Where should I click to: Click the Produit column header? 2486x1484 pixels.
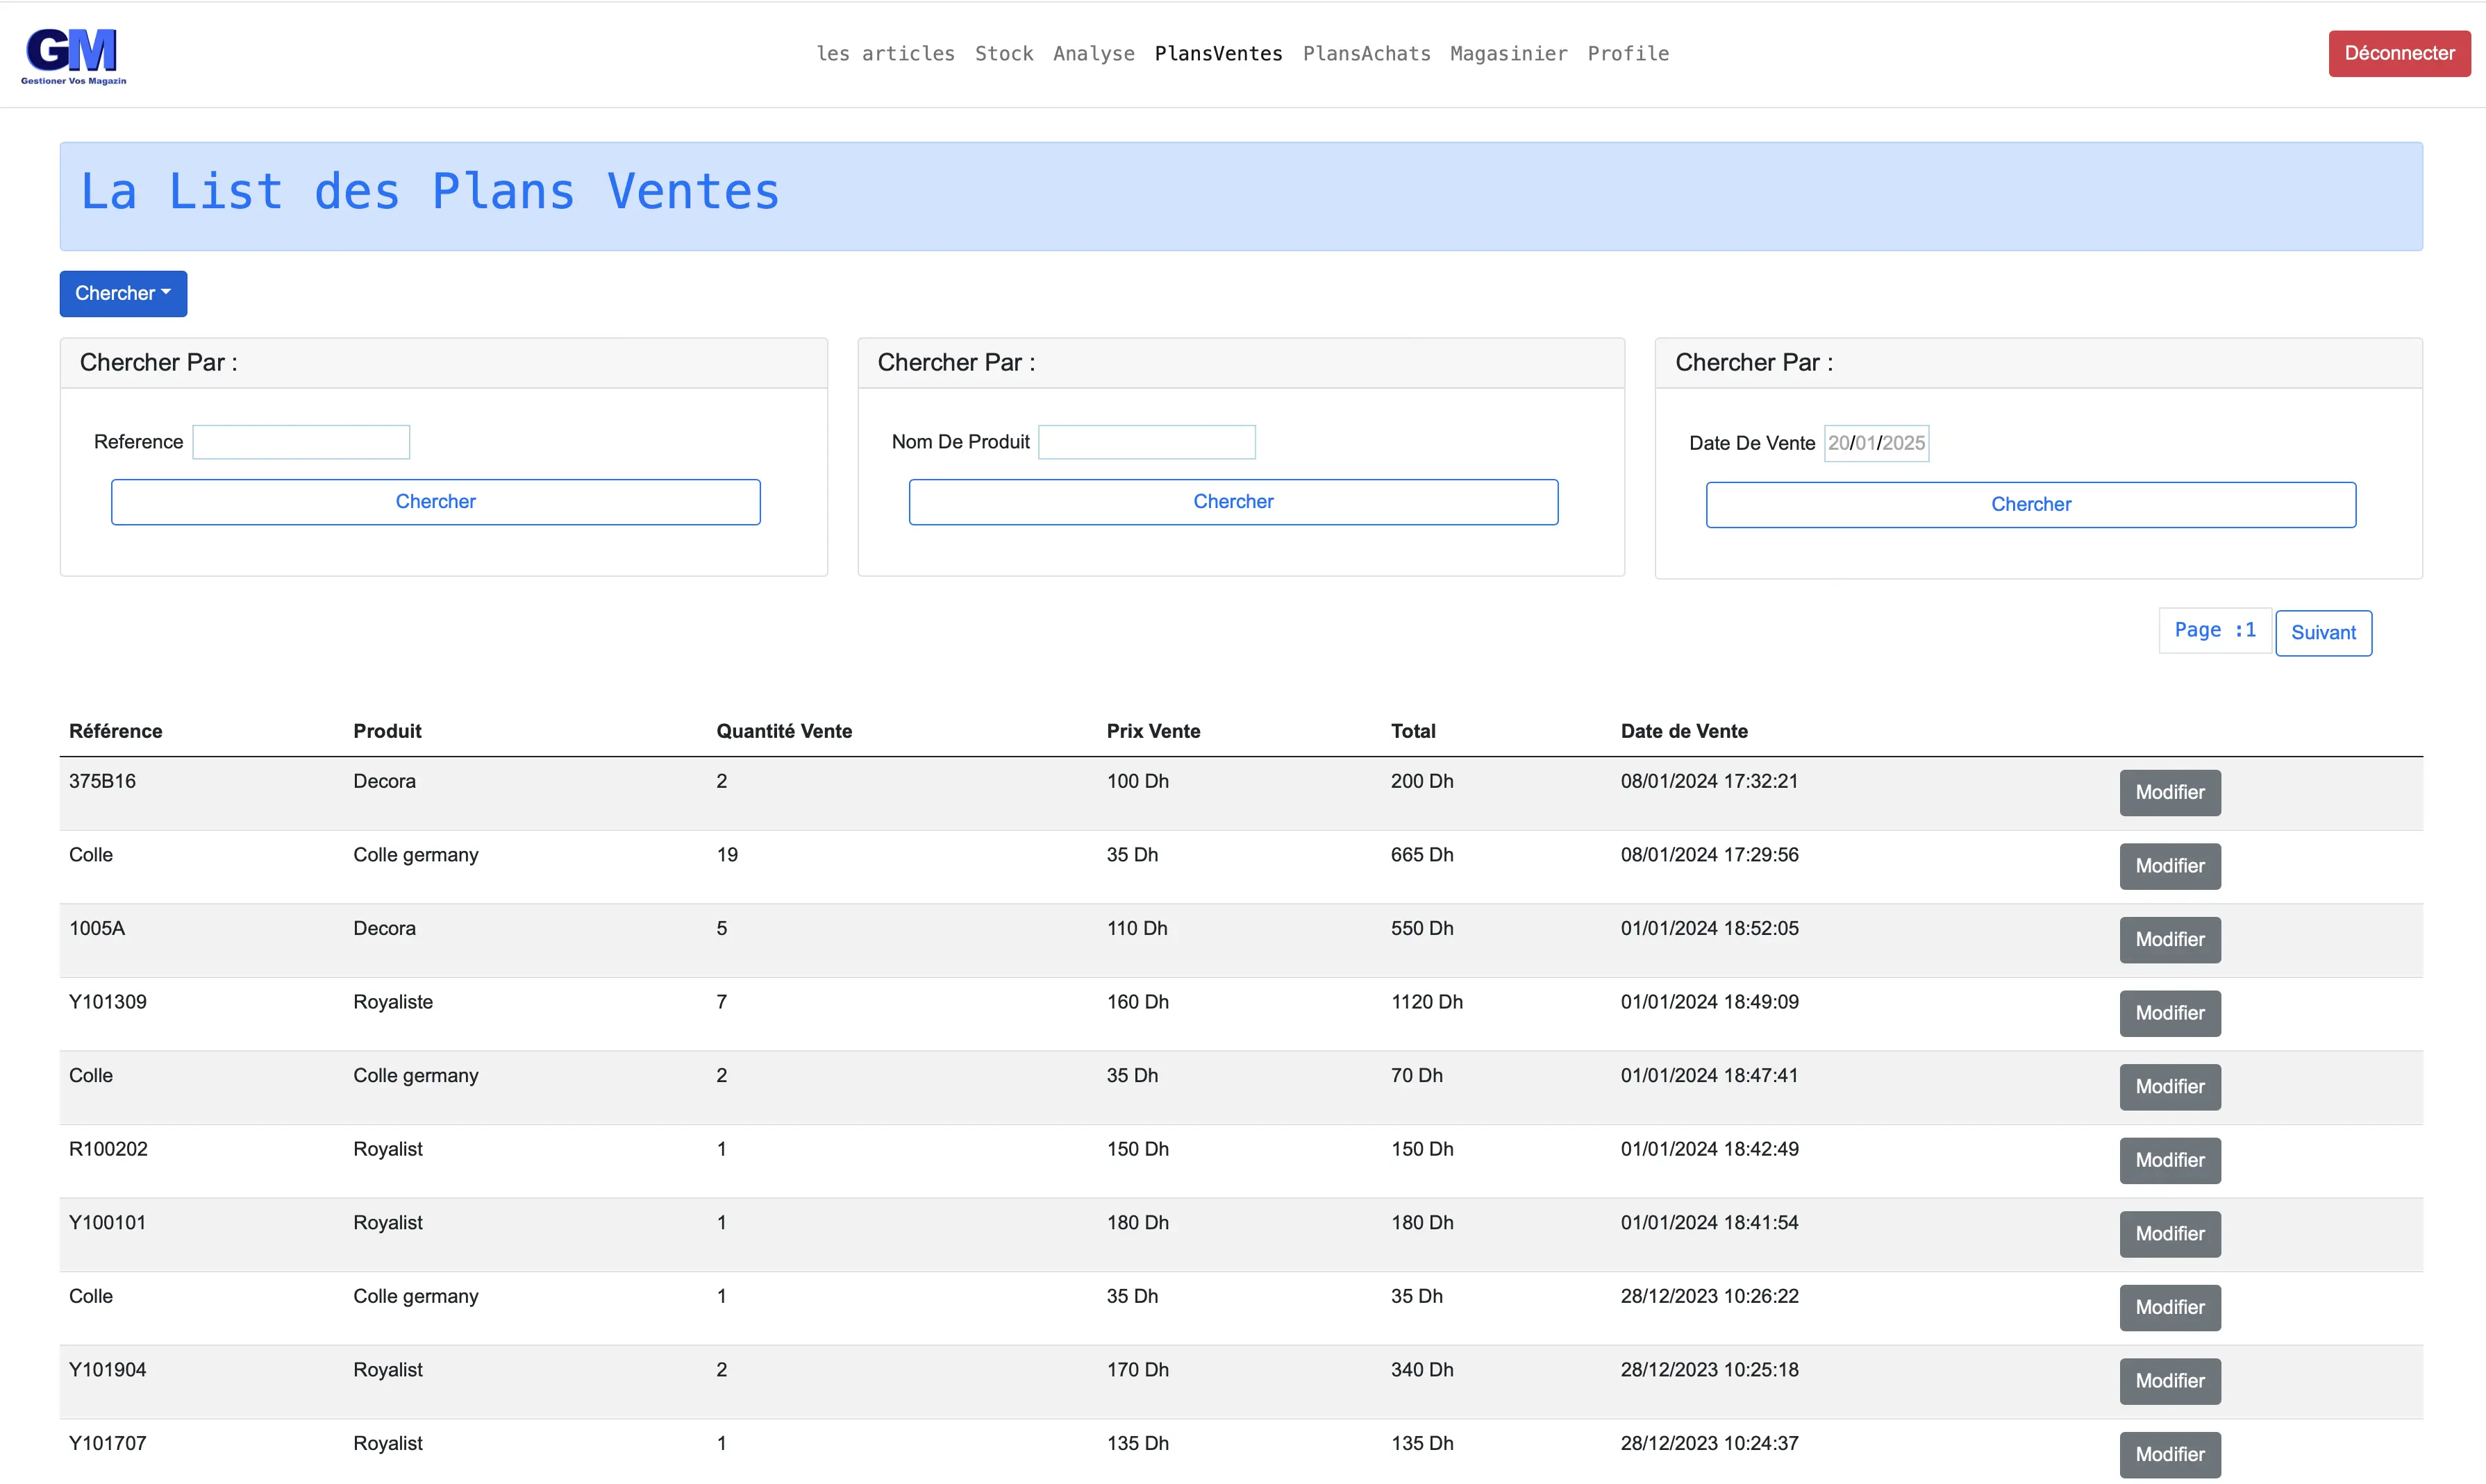pyautogui.click(x=387, y=732)
